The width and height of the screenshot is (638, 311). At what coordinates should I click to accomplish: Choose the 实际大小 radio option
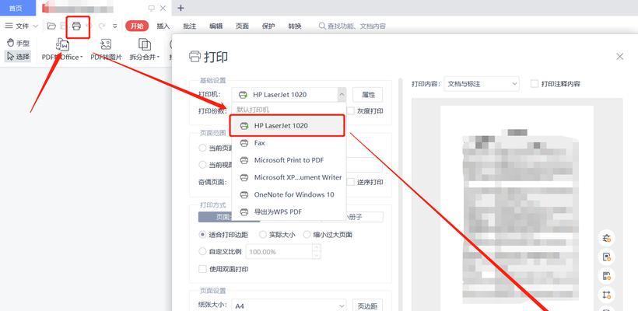(262, 235)
